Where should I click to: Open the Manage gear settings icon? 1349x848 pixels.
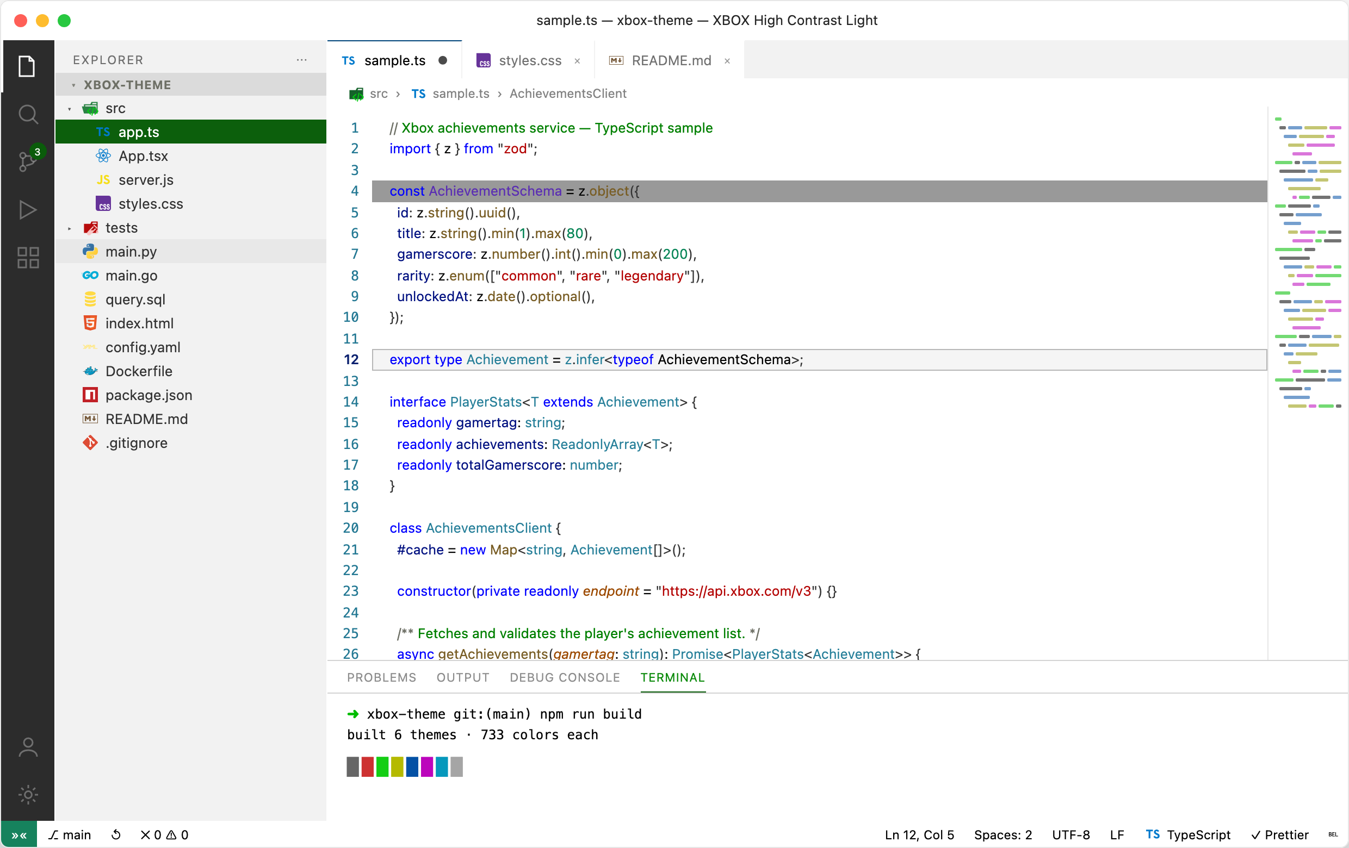pyautogui.click(x=27, y=794)
